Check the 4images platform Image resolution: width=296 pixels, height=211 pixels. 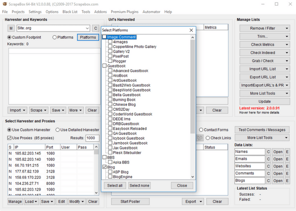(110, 42)
